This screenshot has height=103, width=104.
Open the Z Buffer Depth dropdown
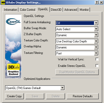click(x=96, y=35)
